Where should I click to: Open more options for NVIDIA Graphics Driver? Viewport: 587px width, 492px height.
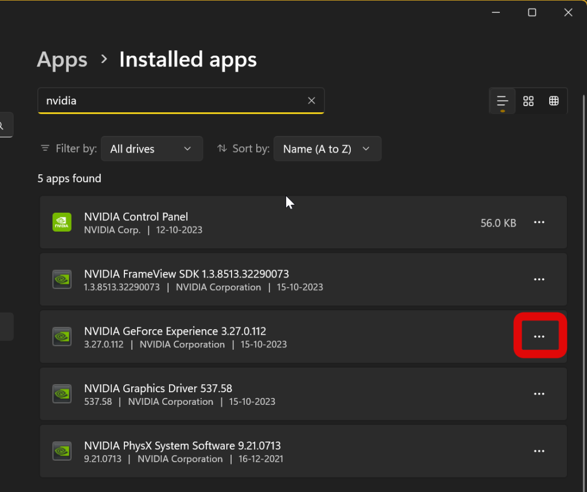(x=539, y=394)
